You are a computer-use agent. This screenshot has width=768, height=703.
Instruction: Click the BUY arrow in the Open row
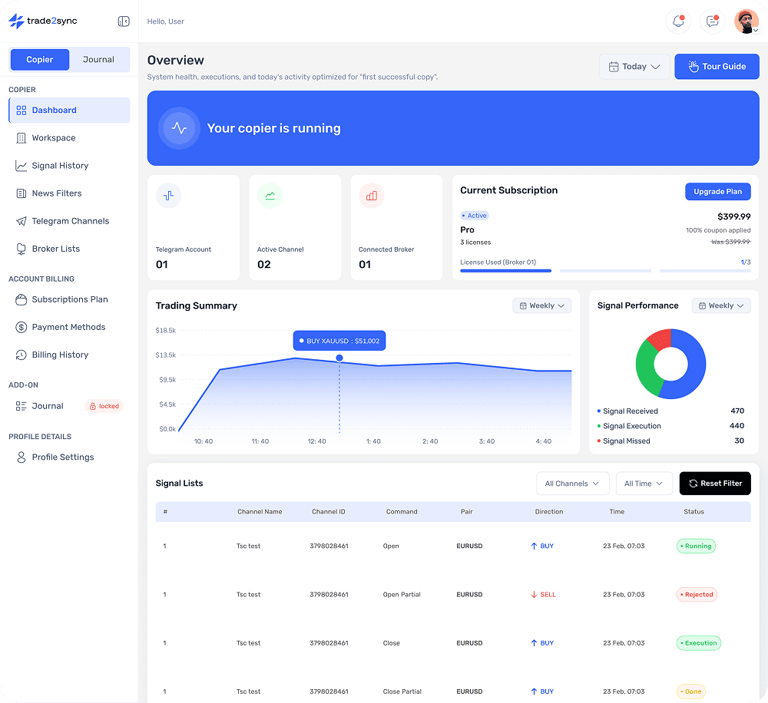(x=534, y=546)
